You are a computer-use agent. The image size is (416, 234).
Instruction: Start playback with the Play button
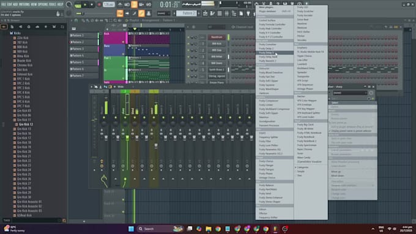[x=85, y=4]
